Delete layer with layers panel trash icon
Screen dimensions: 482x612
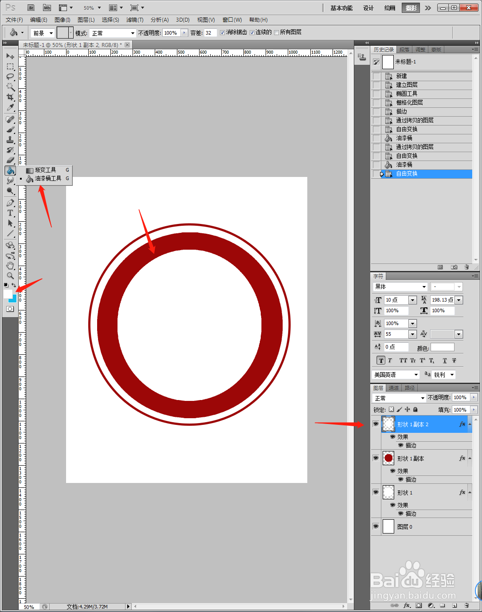[x=466, y=605]
